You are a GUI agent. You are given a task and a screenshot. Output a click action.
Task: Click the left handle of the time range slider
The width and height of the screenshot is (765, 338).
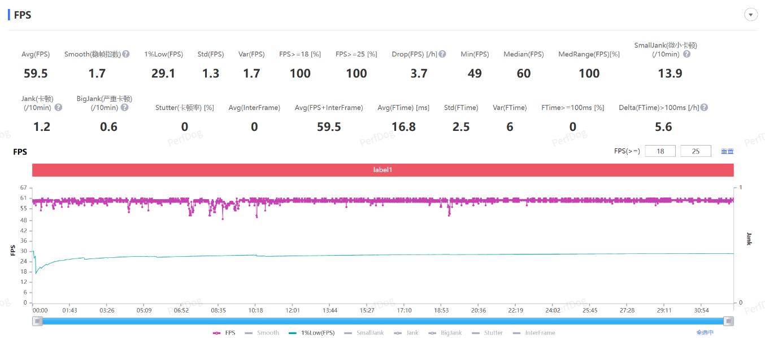tap(38, 321)
